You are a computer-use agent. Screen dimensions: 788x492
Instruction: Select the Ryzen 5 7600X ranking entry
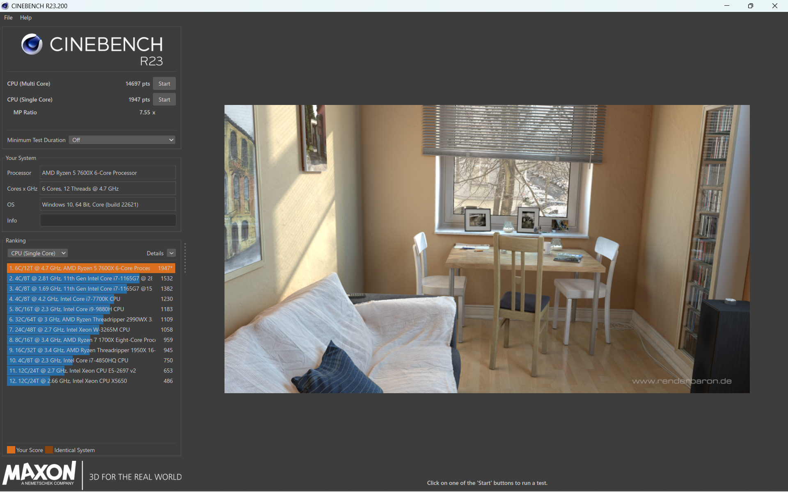pyautogui.click(x=91, y=268)
